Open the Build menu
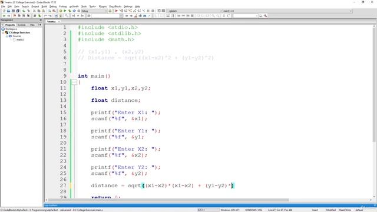377x212 pixels. pos(44,6)
